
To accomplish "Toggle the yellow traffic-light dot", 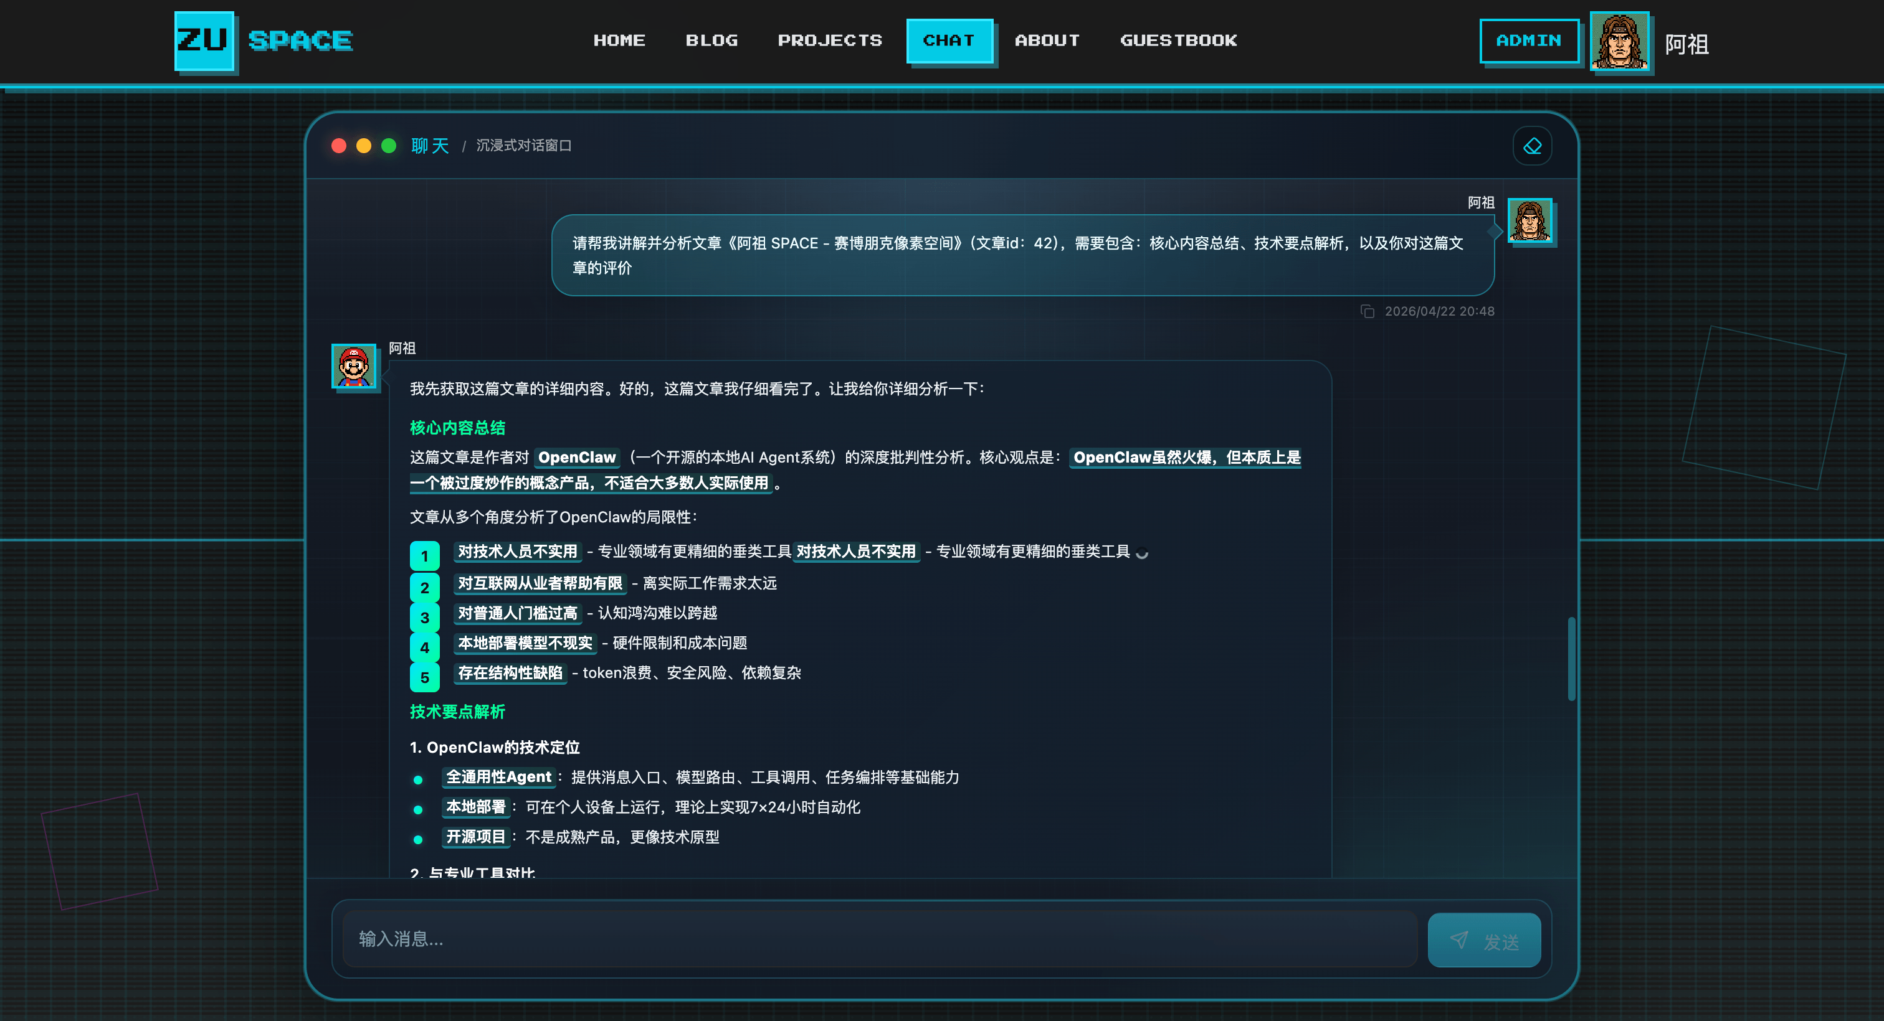I will click(363, 146).
